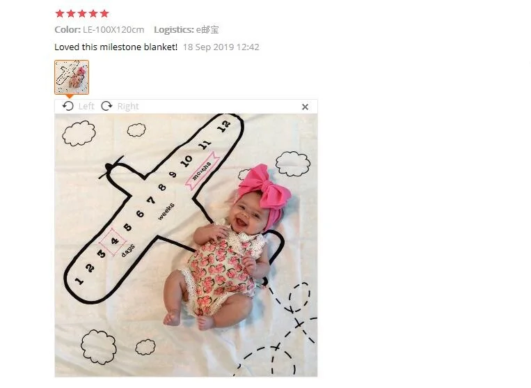Click the third red rating star
The height and width of the screenshot is (388, 531).
[x=82, y=13]
